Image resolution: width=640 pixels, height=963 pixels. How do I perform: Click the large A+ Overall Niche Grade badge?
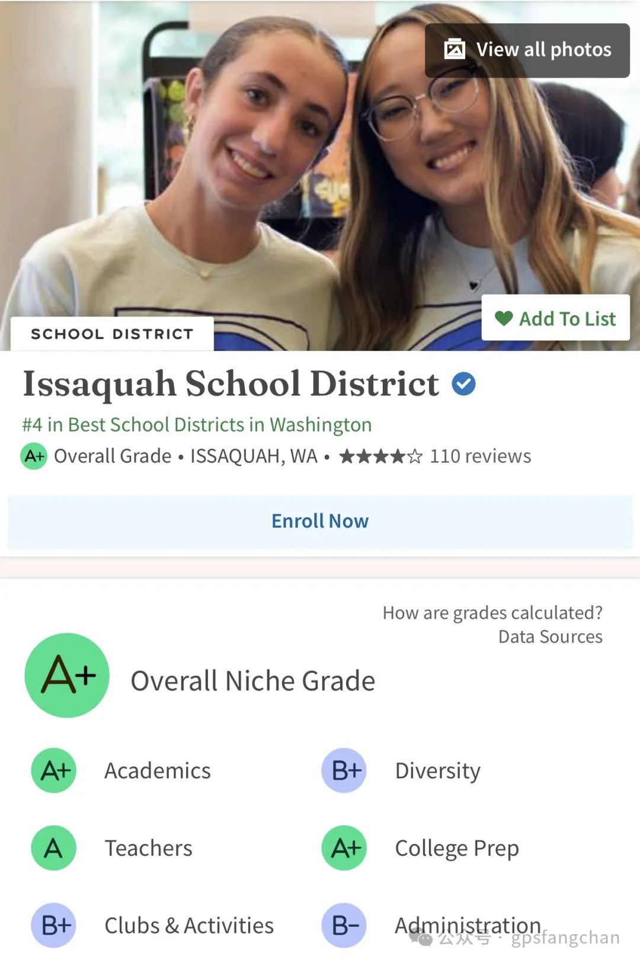tap(67, 676)
